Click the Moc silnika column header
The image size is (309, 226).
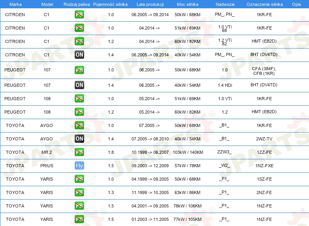[x=187, y=4]
